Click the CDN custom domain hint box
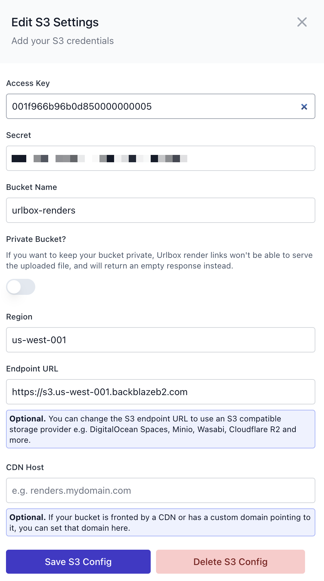 click(x=160, y=523)
